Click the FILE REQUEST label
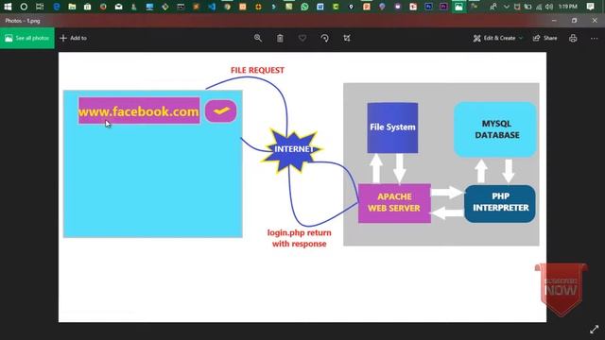 [x=257, y=70]
